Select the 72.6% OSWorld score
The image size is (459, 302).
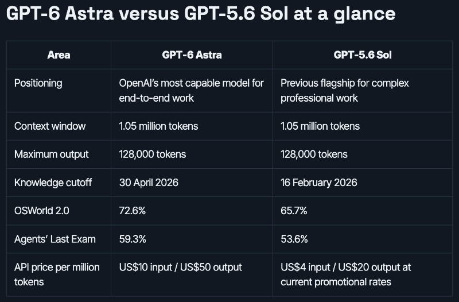click(133, 211)
